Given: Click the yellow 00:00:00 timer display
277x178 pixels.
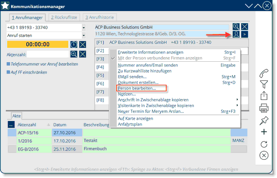Looking at the screenshot, I should pyautogui.click(x=38, y=44).
